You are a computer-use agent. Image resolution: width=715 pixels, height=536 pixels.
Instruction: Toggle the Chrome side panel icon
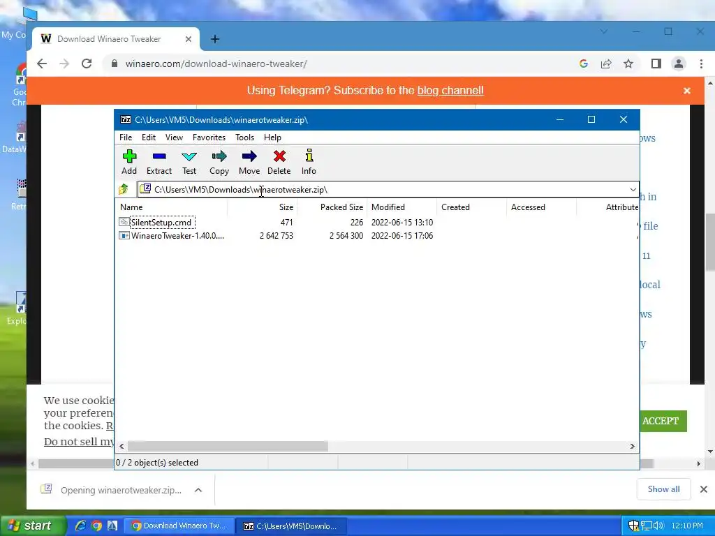[x=656, y=64]
